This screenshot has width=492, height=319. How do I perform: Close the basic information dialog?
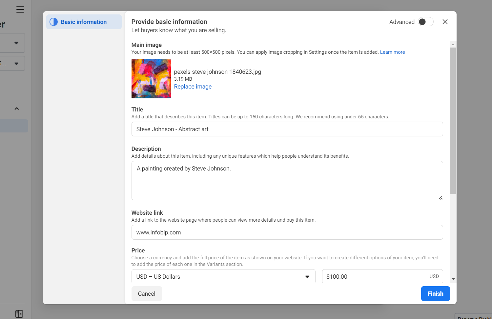pyautogui.click(x=445, y=22)
